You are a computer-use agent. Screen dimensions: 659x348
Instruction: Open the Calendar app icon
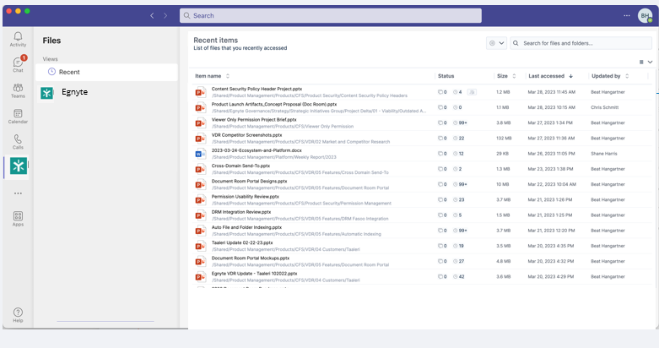[x=18, y=115]
